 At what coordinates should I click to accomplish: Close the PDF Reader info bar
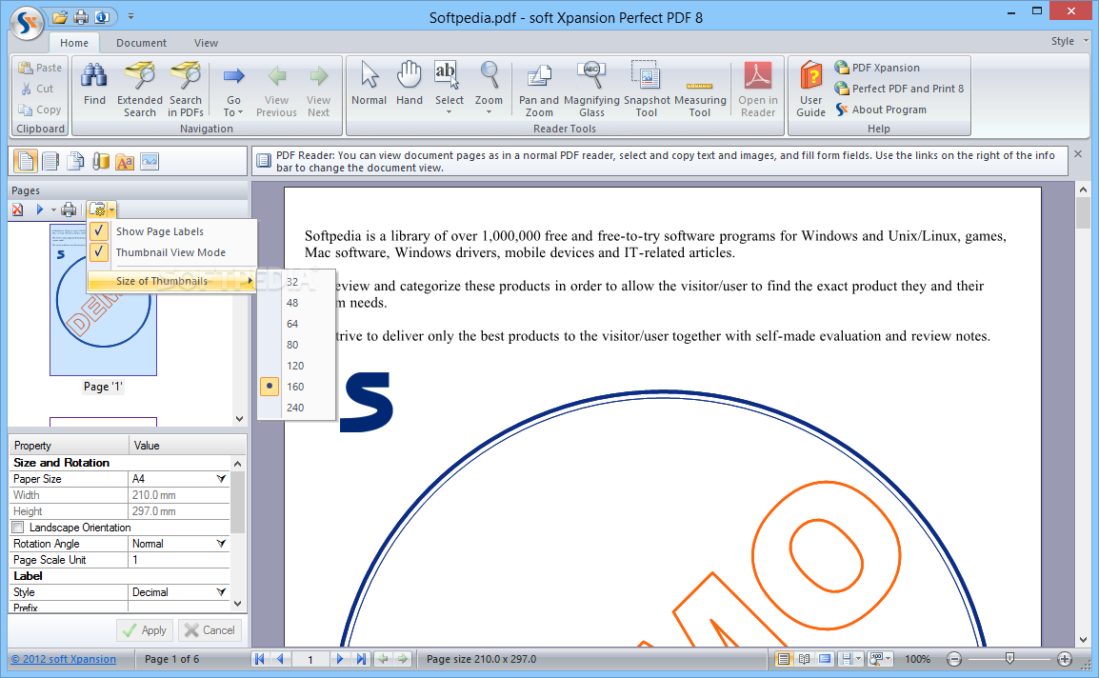[x=1078, y=153]
